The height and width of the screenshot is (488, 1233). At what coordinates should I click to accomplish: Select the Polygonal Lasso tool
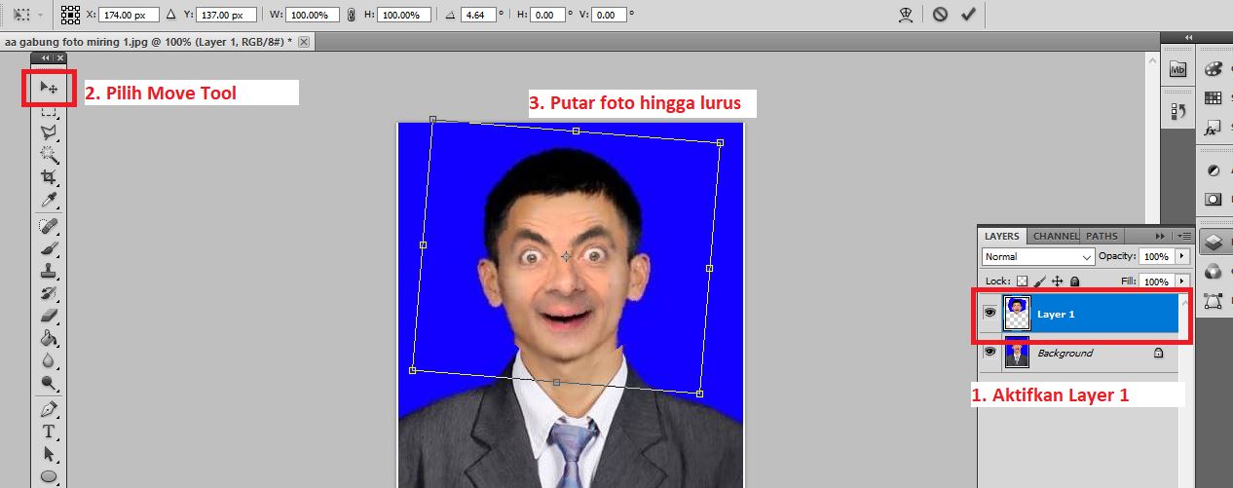pyautogui.click(x=49, y=131)
